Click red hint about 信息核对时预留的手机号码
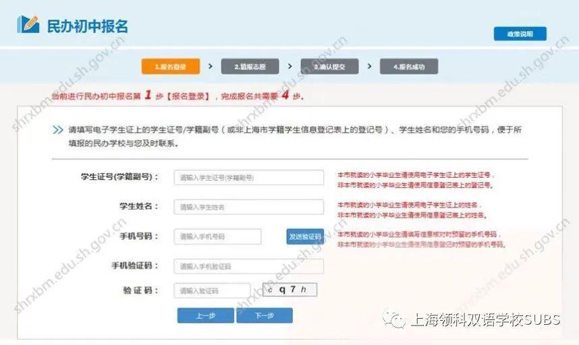This screenshot has height=345, width=579. click(419, 234)
